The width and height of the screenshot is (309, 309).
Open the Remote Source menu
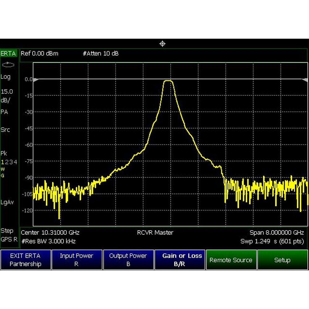pos(231,260)
